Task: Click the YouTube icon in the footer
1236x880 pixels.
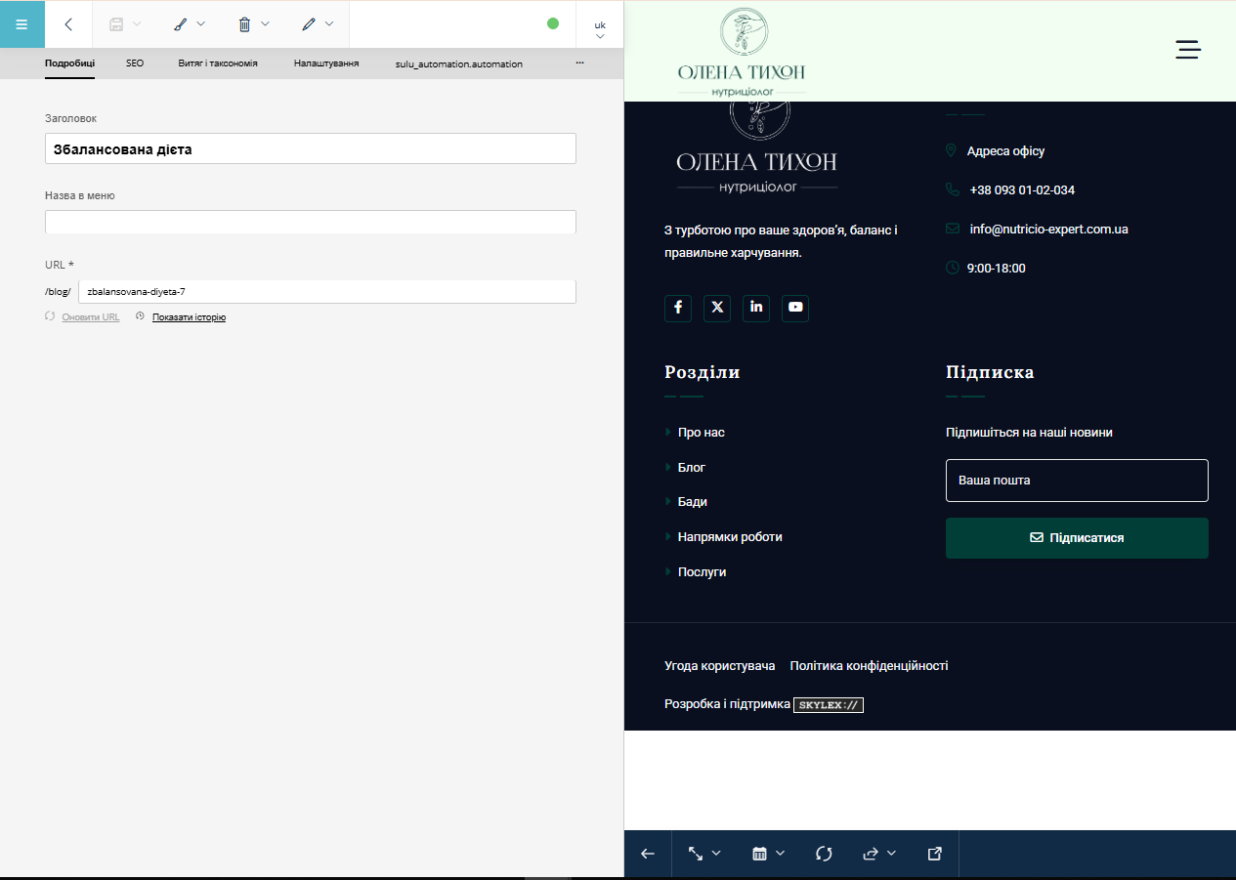Action: pyautogui.click(x=795, y=308)
